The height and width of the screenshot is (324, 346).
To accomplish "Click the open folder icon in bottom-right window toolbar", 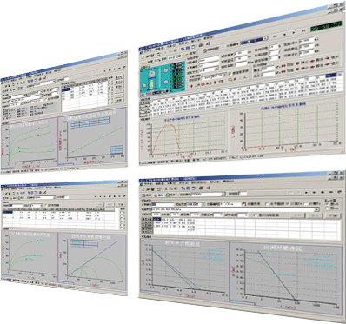I will 148,189.
